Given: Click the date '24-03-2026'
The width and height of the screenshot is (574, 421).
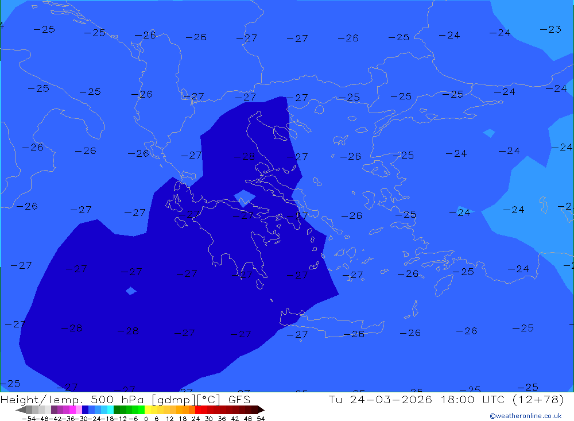Looking at the screenshot, I should [391, 399].
